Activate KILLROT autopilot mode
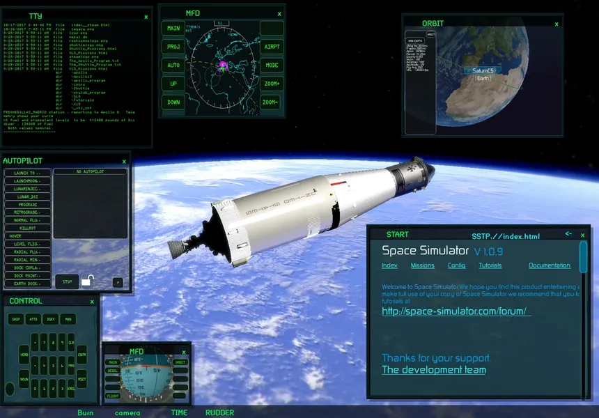 point(27,228)
